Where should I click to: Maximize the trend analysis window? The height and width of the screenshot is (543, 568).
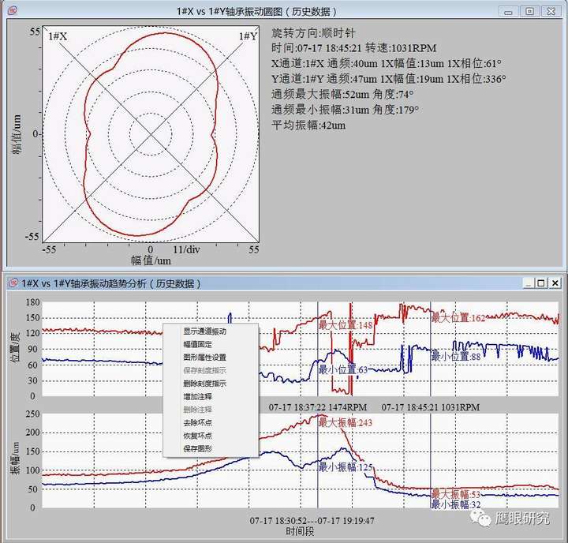tap(540, 283)
